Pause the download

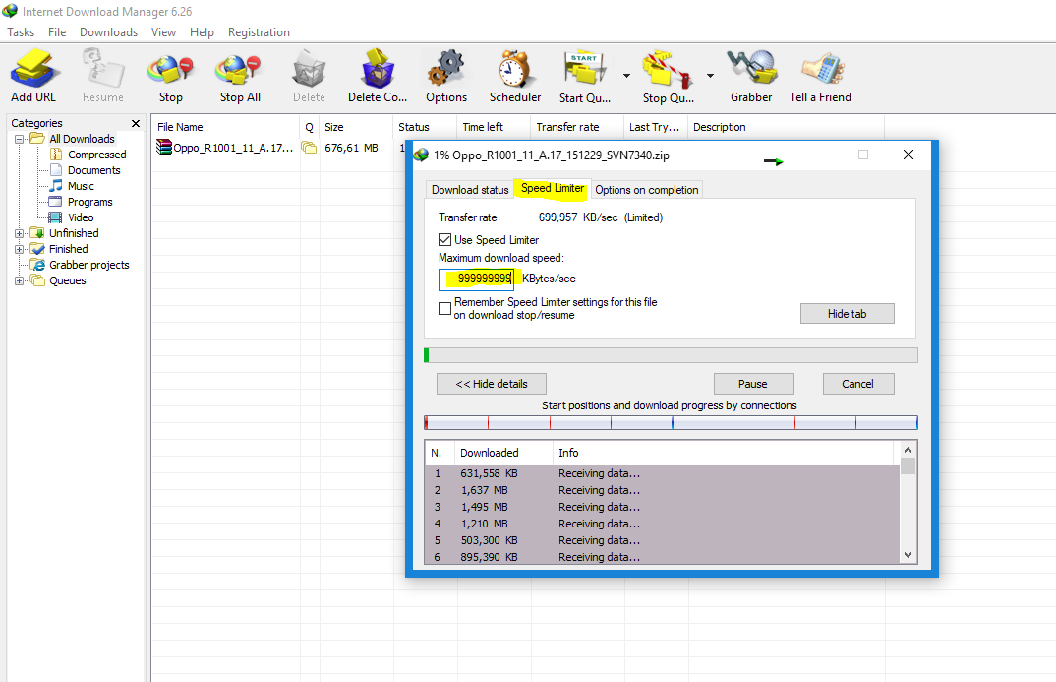click(753, 384)
